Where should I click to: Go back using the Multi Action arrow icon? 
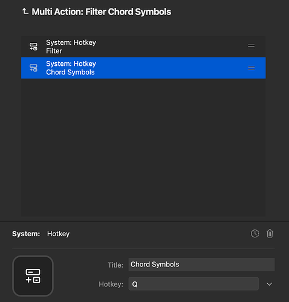tap(25, 11)
